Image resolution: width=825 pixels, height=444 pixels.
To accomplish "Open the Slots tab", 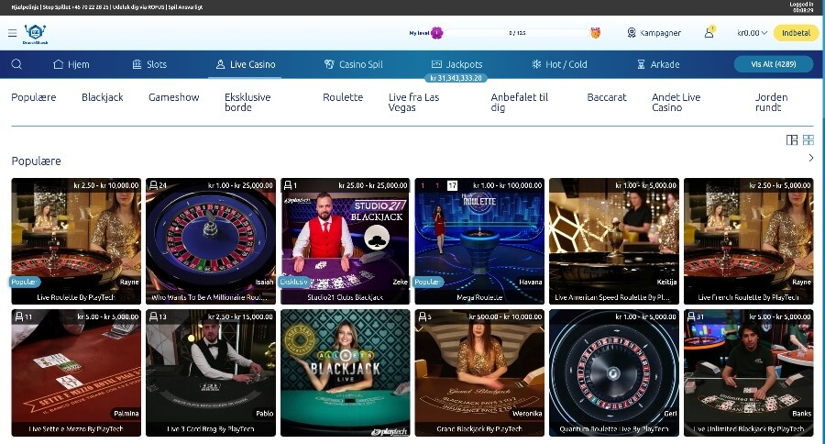I will coord(149,64).
